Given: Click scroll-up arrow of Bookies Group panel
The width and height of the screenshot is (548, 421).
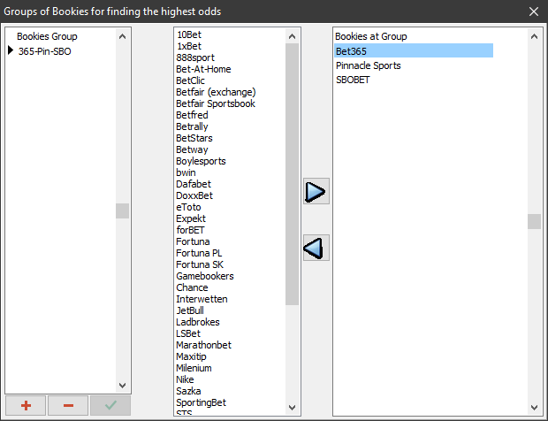Looking at the screenshot, I should pos(122,36).
